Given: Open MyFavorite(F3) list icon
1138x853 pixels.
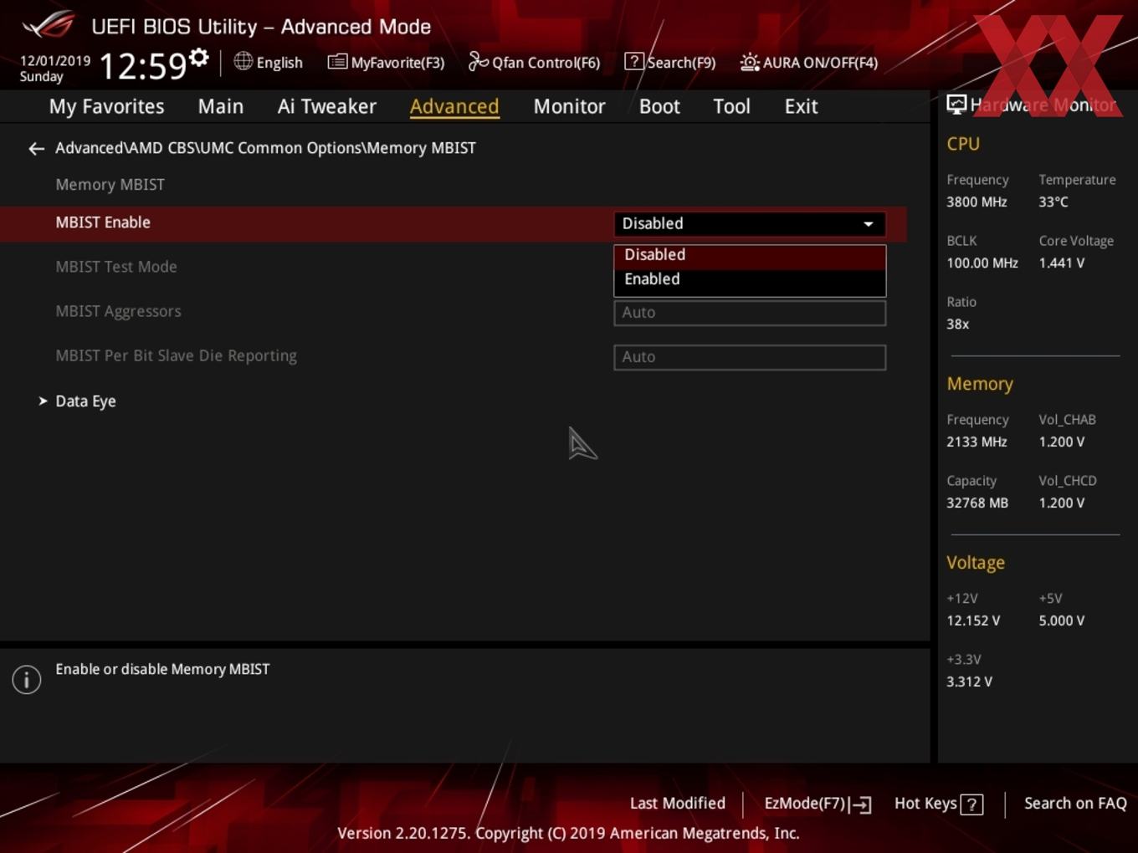Looking at the screenshot, I should [x=337, y=61].
